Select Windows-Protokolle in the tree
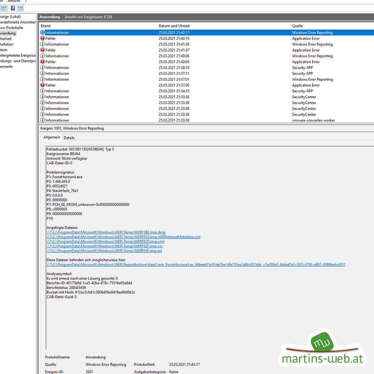This screenshot has width=374, height=374. (x=12, y=28)
